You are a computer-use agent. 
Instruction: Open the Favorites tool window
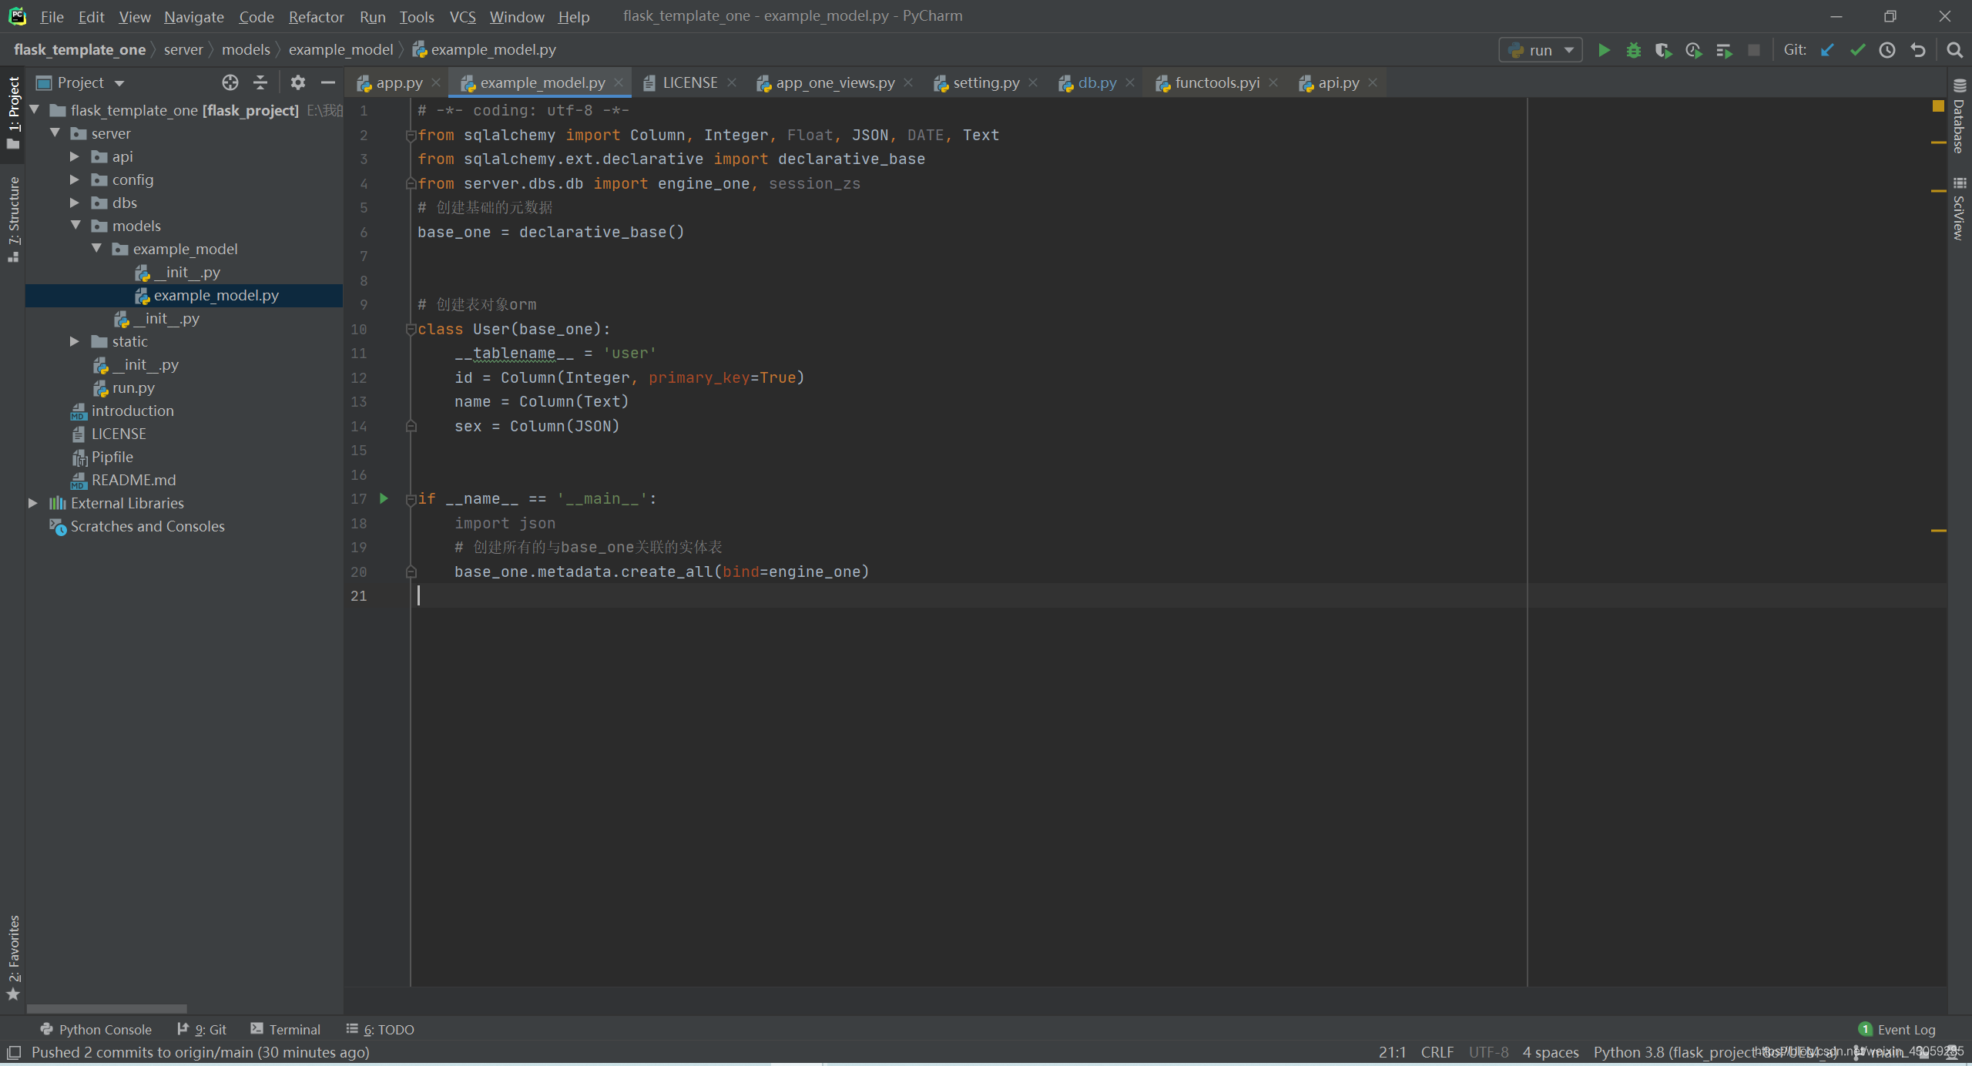click(13, 957)
